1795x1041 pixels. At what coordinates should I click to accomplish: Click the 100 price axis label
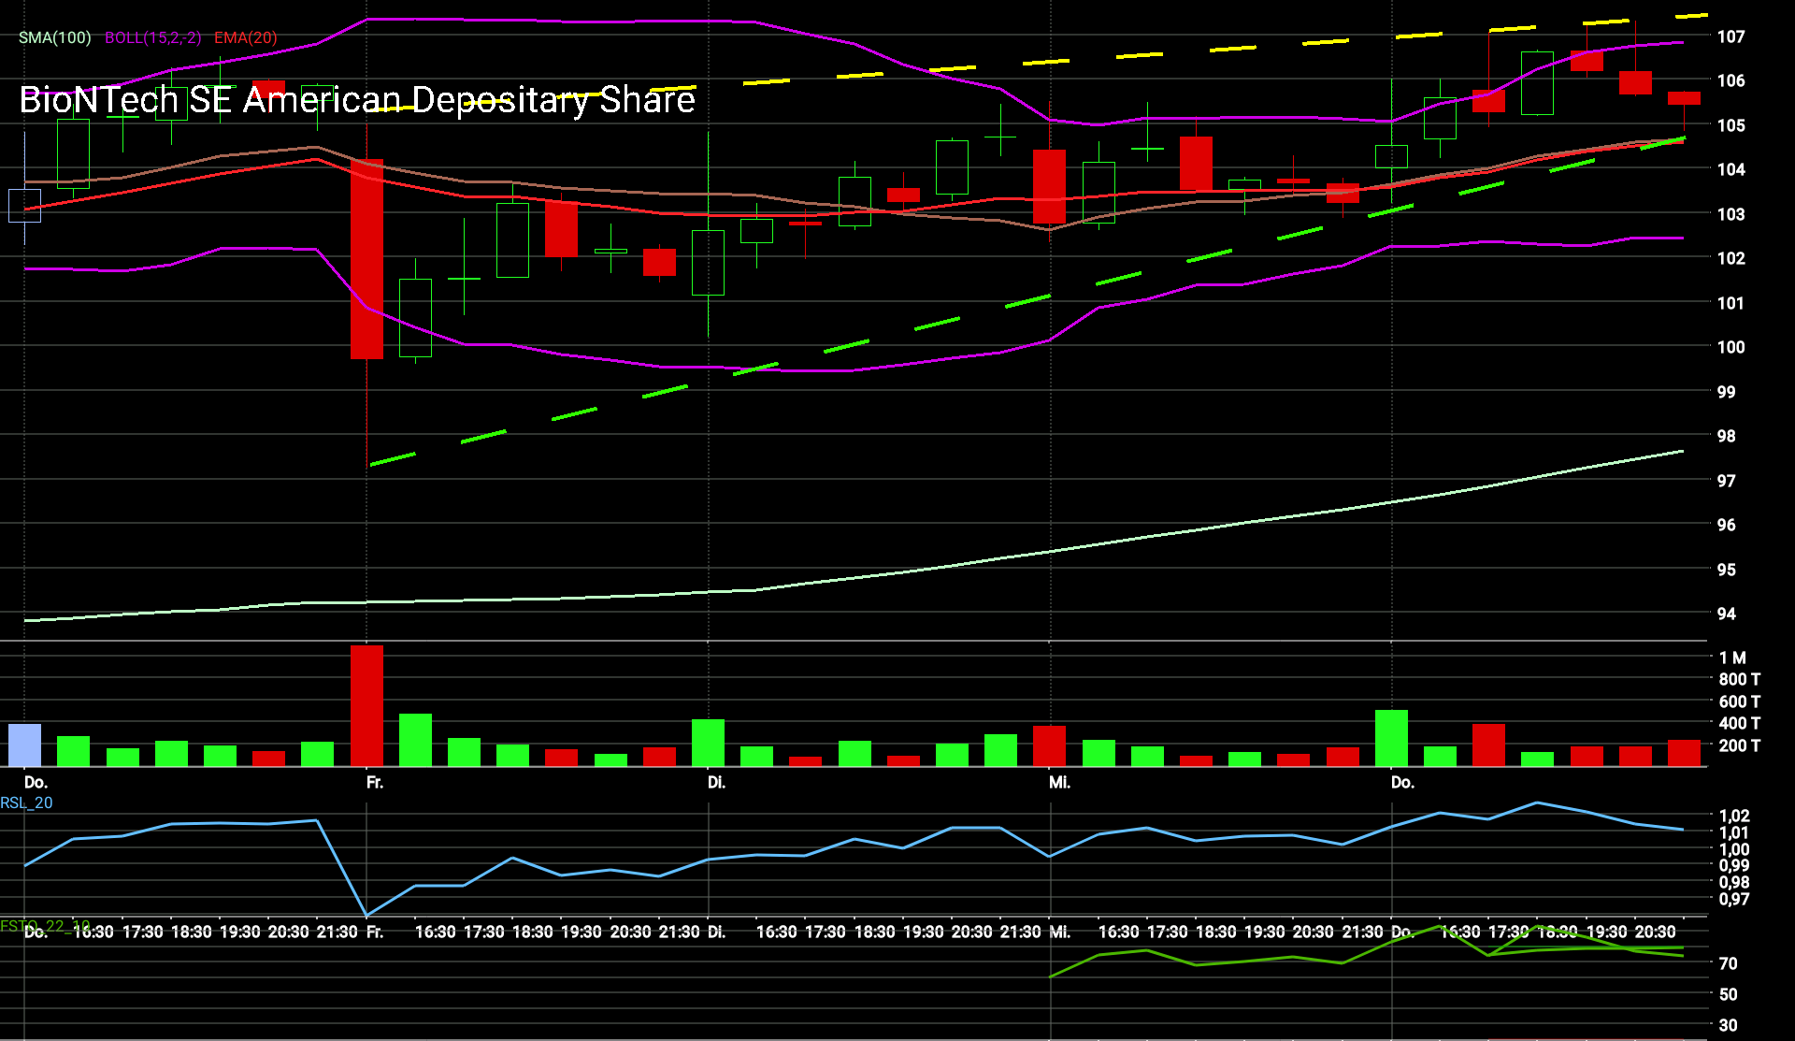(x=1730, y=347)
